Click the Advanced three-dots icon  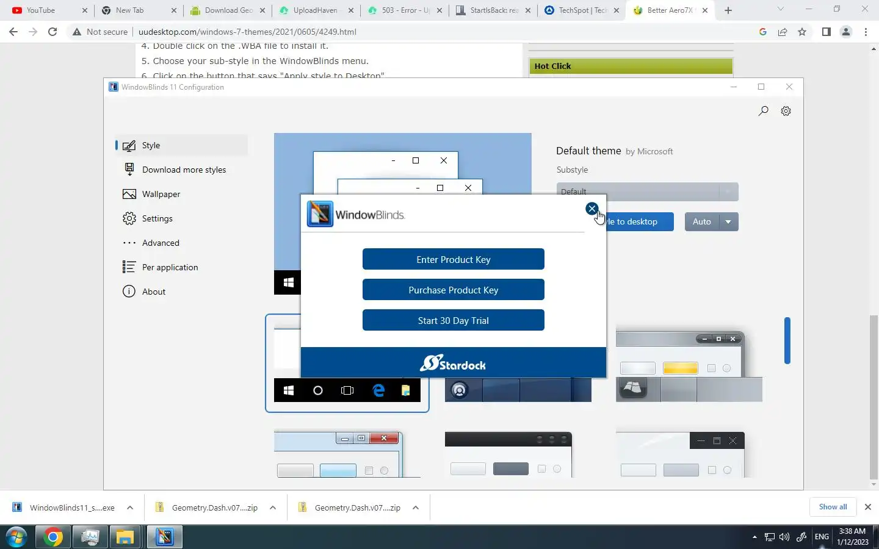pyautogui.click(x=129, y=243)
